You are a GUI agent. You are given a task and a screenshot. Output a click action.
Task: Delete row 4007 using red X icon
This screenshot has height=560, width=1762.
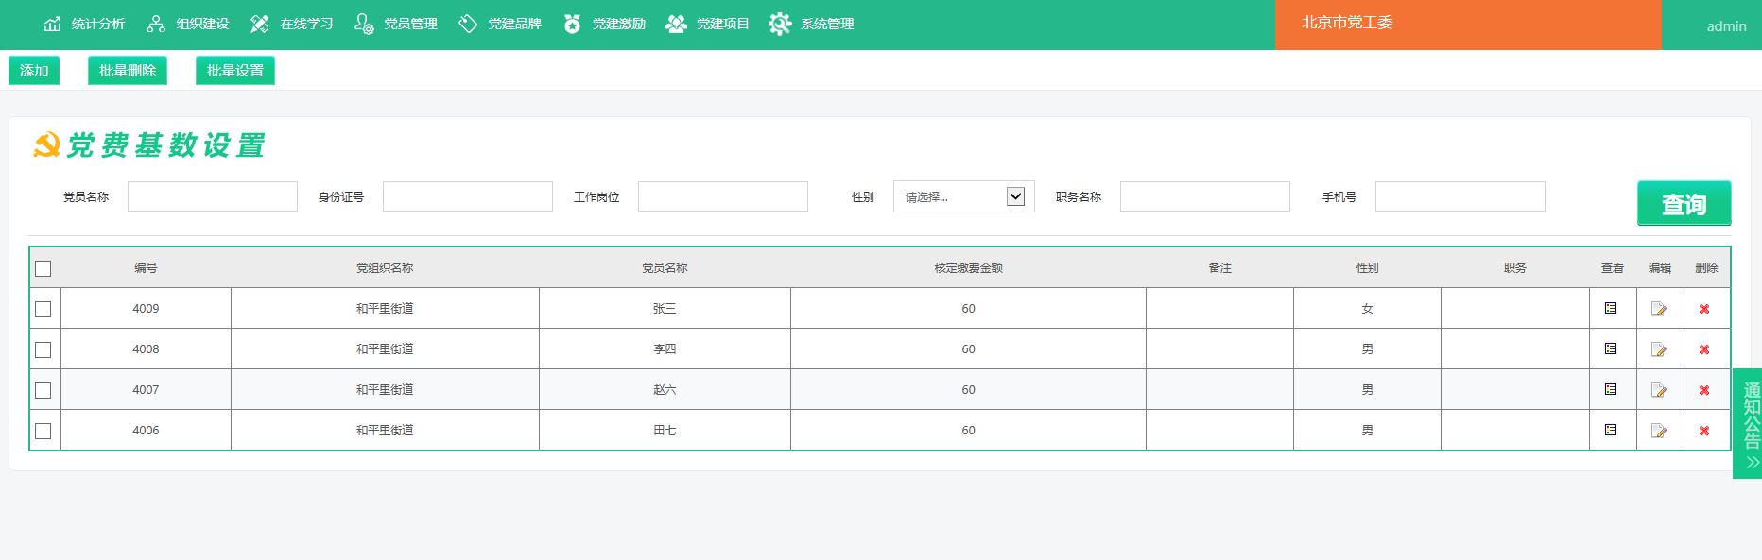point(1704,390)
